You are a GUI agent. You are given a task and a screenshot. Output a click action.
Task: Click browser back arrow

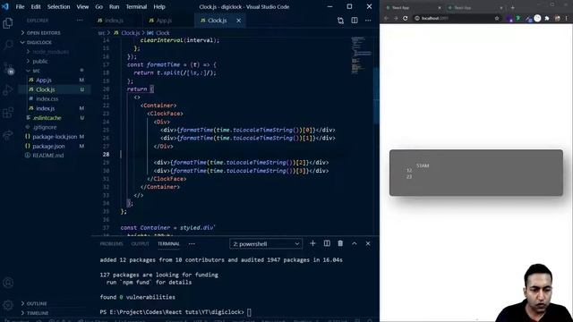[x=386, y=18]
